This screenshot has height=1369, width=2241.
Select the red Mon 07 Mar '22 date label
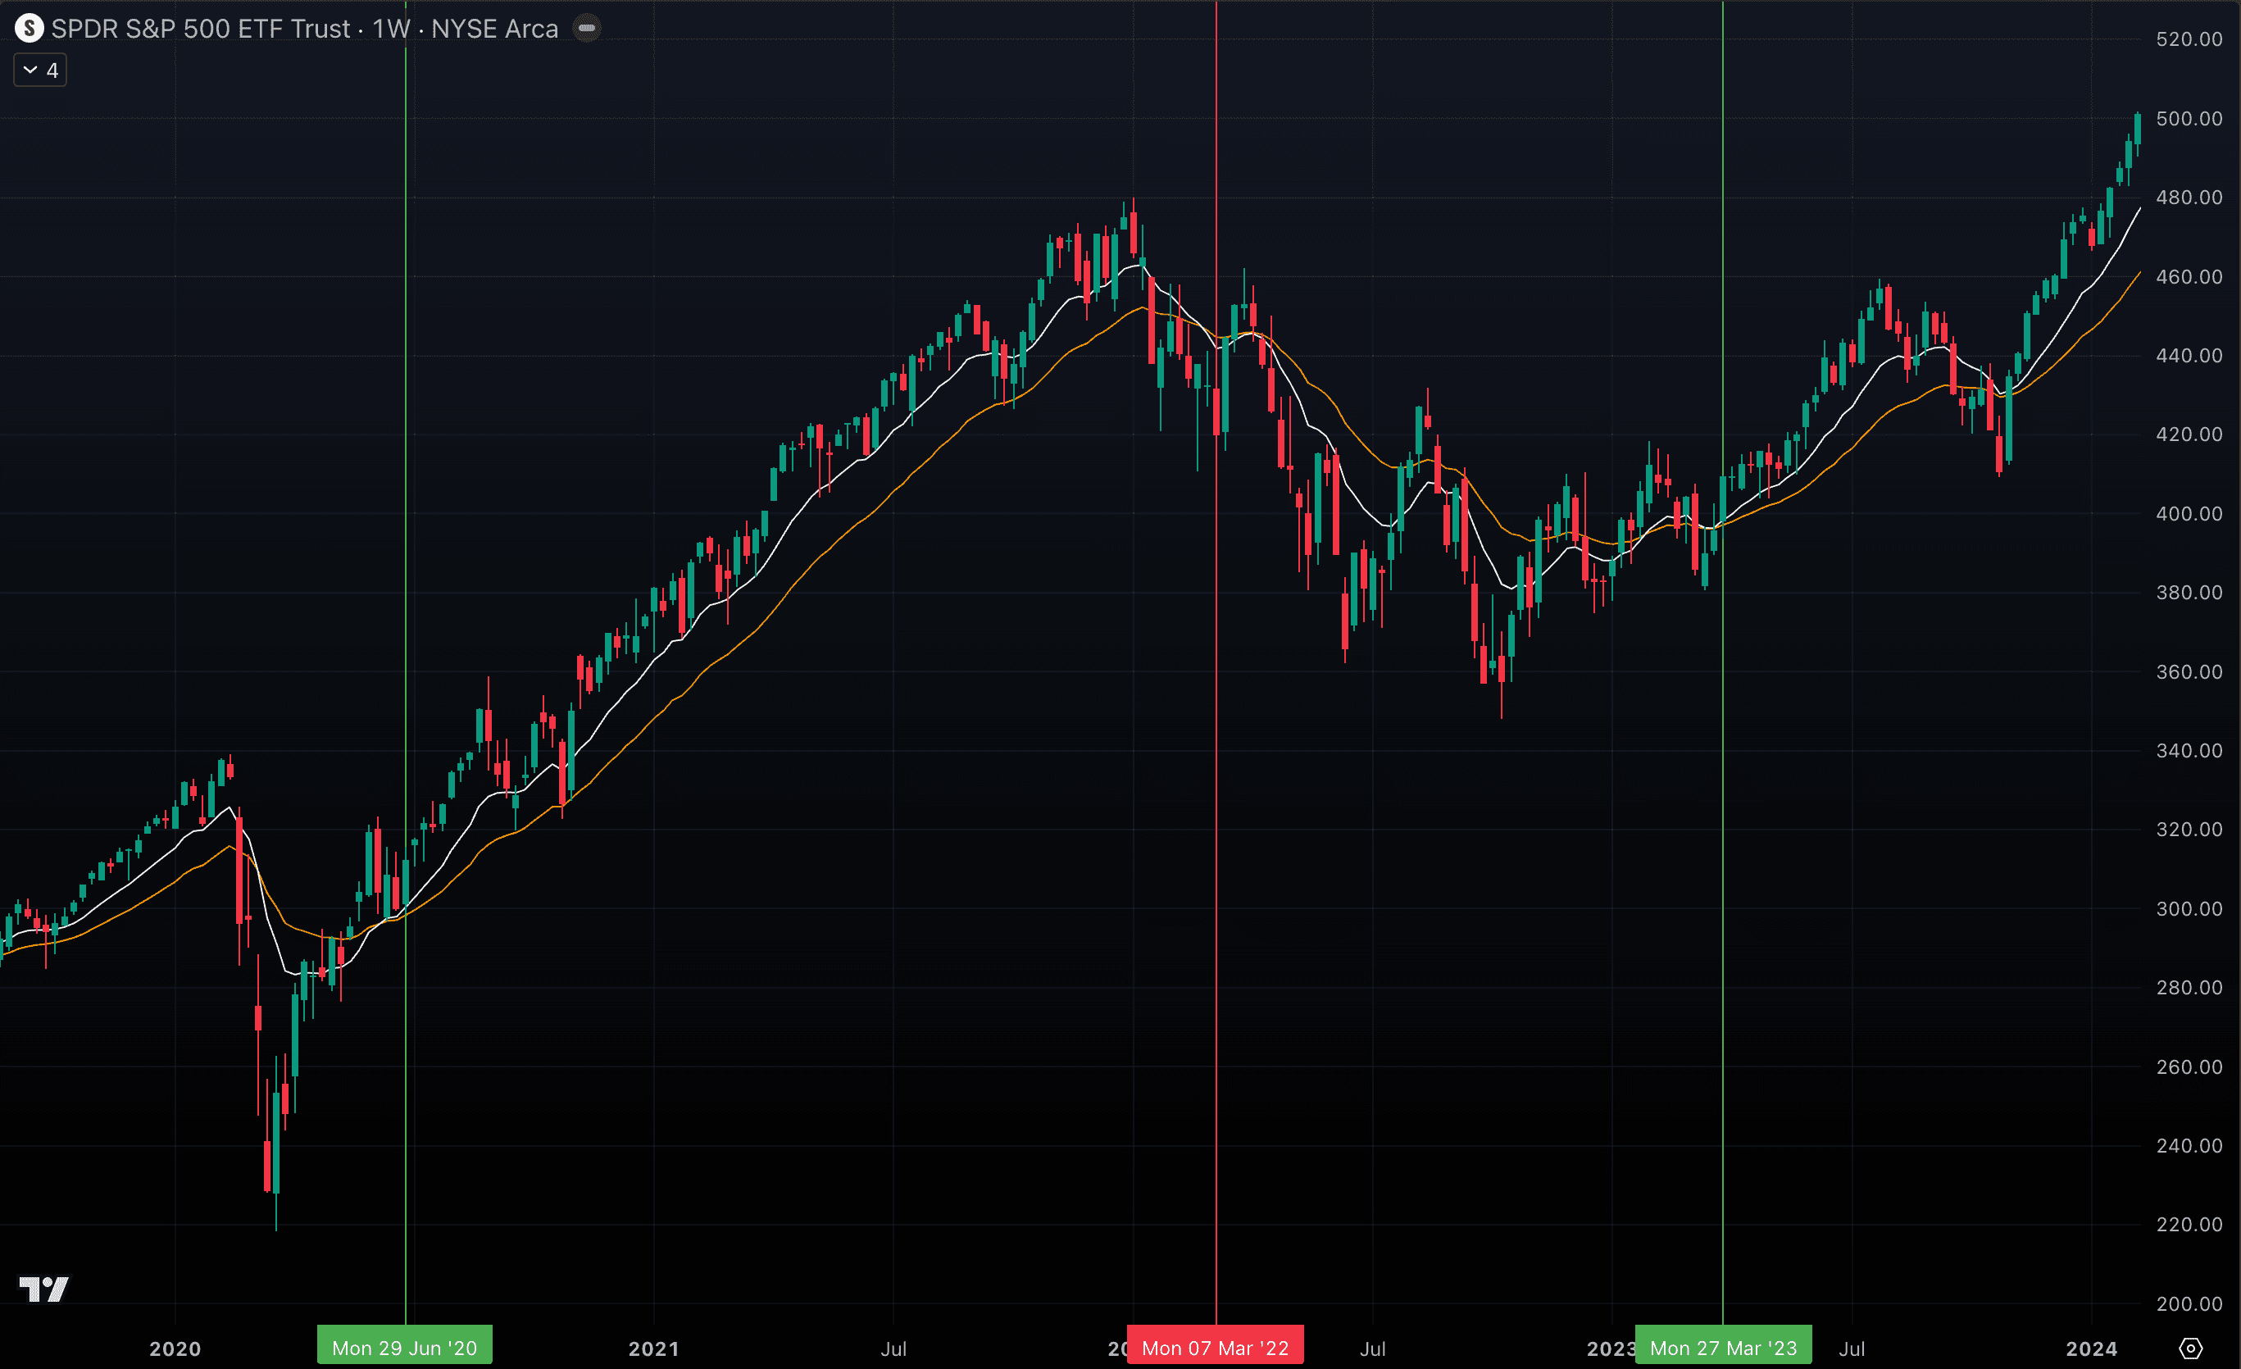[1215, 1348]
